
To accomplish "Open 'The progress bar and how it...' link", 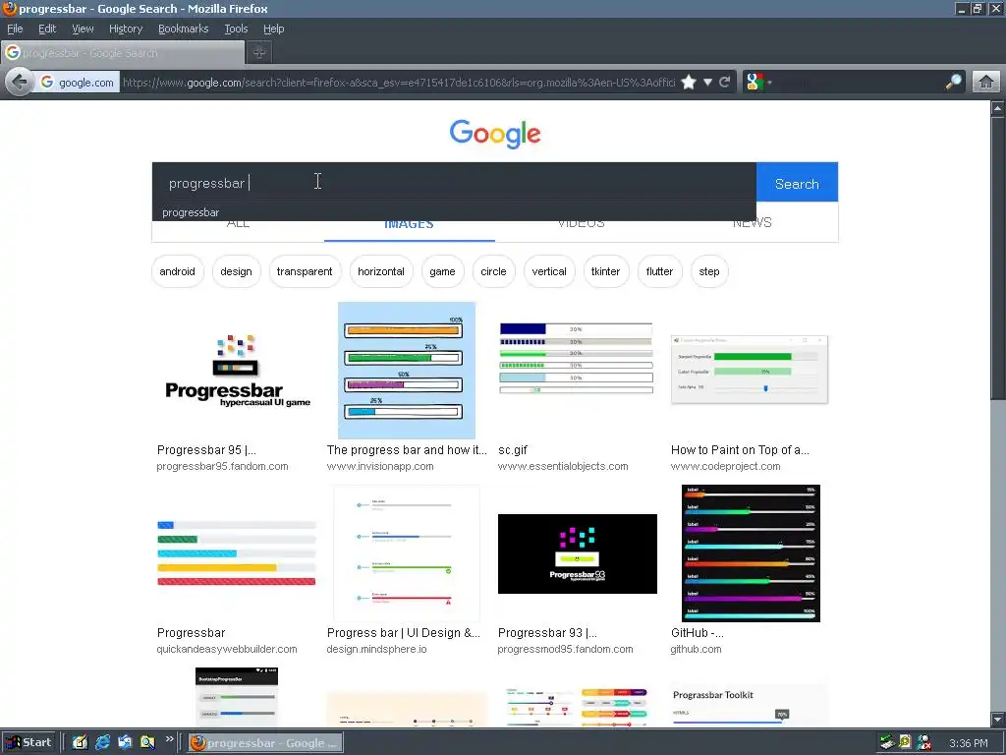I will point(407,450).
